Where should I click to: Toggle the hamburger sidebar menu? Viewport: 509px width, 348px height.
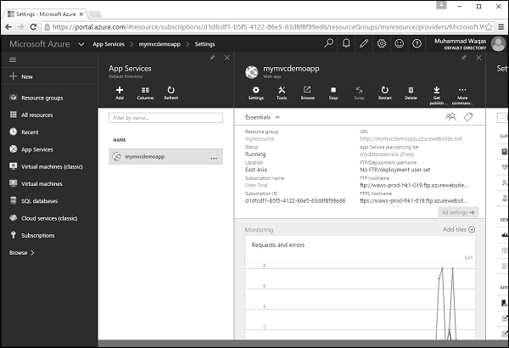[13, 59]
